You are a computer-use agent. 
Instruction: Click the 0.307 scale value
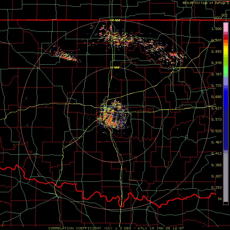pos(216,176)
